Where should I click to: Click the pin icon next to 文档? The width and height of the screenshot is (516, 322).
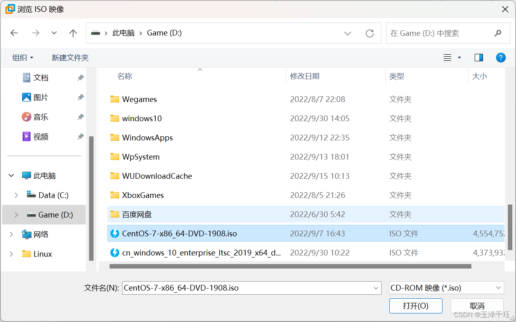pyautogui.click(x=80, y=78)
